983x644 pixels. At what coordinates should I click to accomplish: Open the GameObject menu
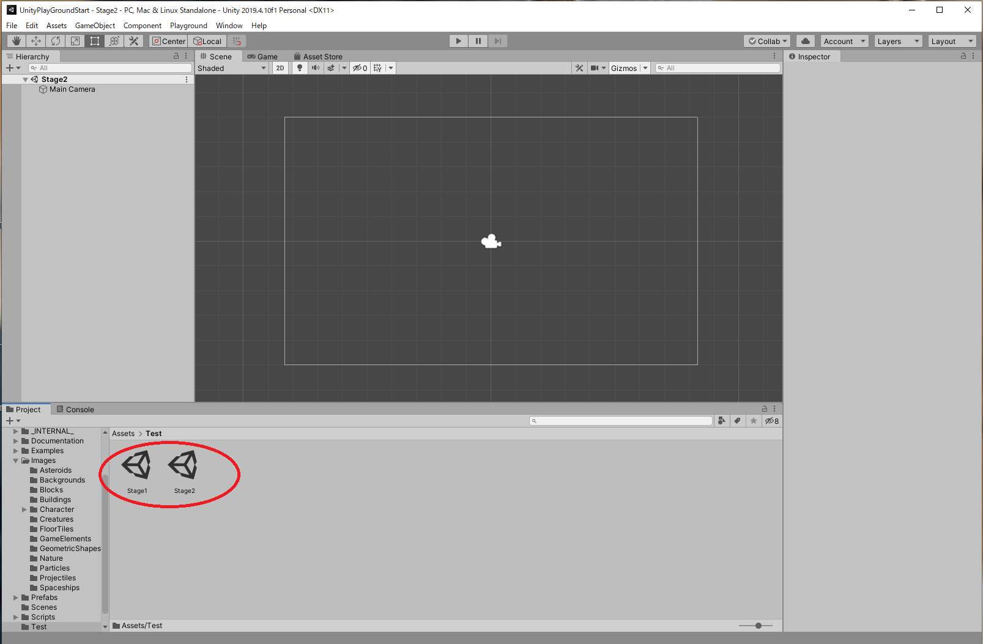(x=95, y=26)
